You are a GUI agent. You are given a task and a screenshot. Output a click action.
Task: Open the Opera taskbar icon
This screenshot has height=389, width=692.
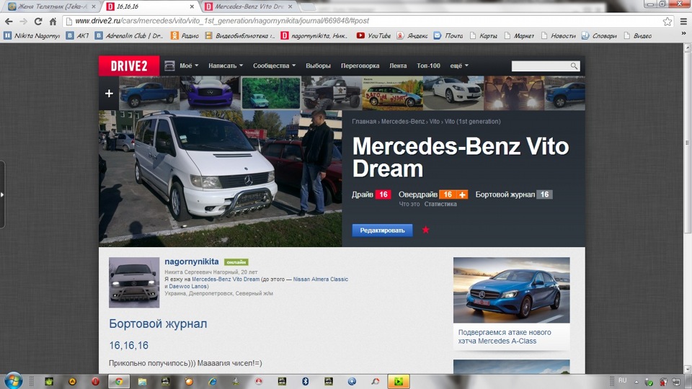(x=95, y=382)
